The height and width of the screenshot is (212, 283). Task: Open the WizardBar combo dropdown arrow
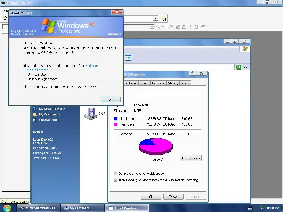[x=152, y=27]
